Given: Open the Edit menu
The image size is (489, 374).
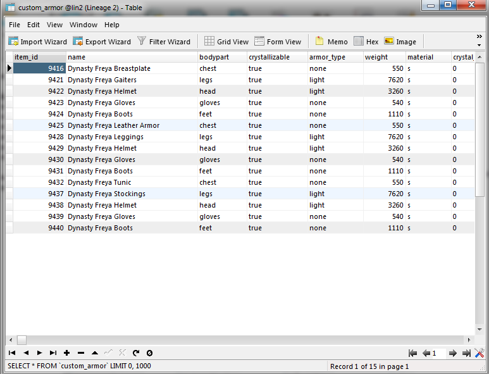Looking at the screenshot, I should pyautogui.click(x=34, y=25).
